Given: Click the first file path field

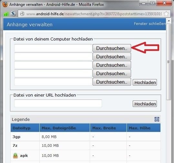Looking at the screenshot, I should (53, 48).
